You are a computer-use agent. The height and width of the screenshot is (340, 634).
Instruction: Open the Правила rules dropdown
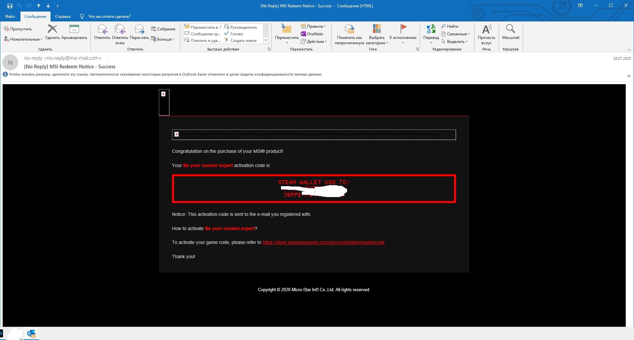tap(313, 26)
